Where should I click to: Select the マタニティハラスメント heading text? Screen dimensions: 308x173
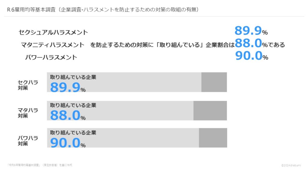(x=53, y=45)
